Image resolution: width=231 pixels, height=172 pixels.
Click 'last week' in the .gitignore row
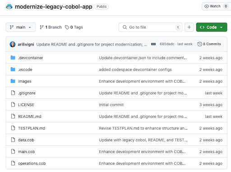click(213, 93)
